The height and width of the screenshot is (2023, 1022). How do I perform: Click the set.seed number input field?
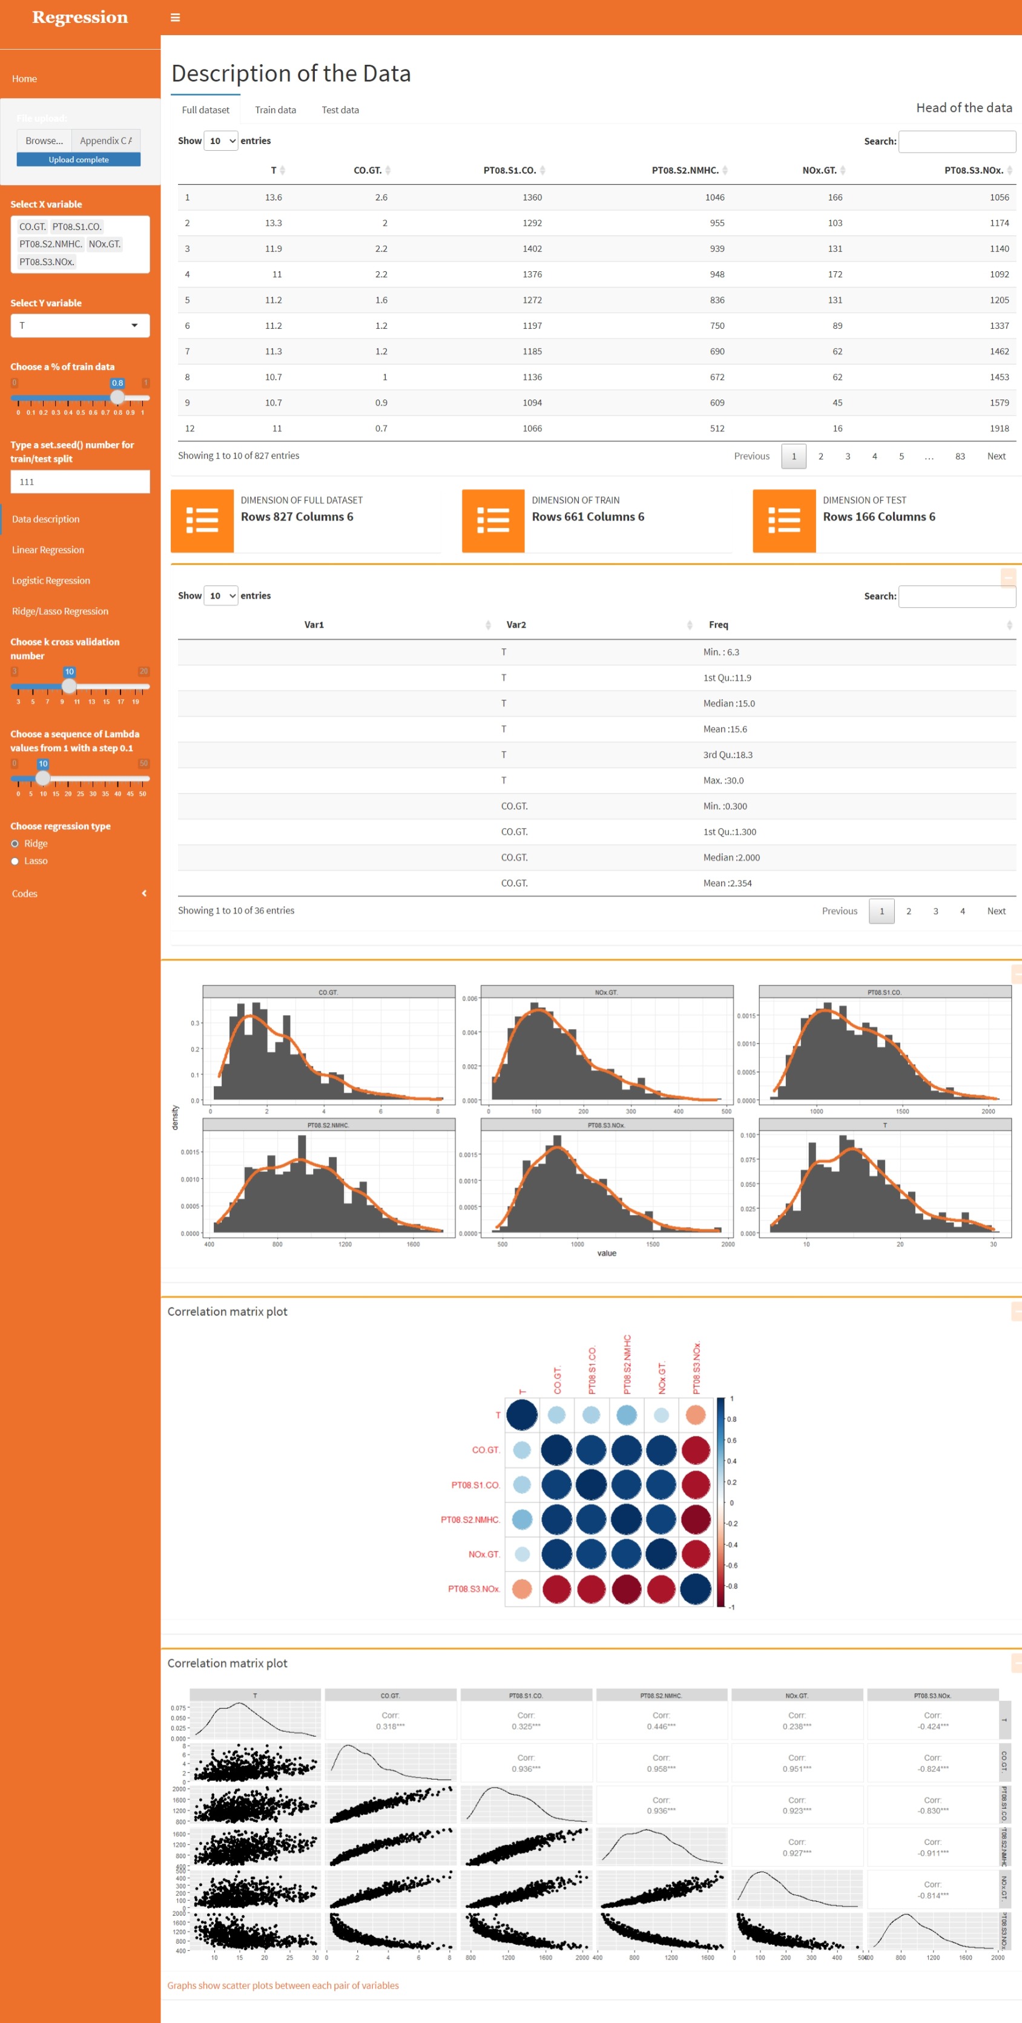pos(79,481)
